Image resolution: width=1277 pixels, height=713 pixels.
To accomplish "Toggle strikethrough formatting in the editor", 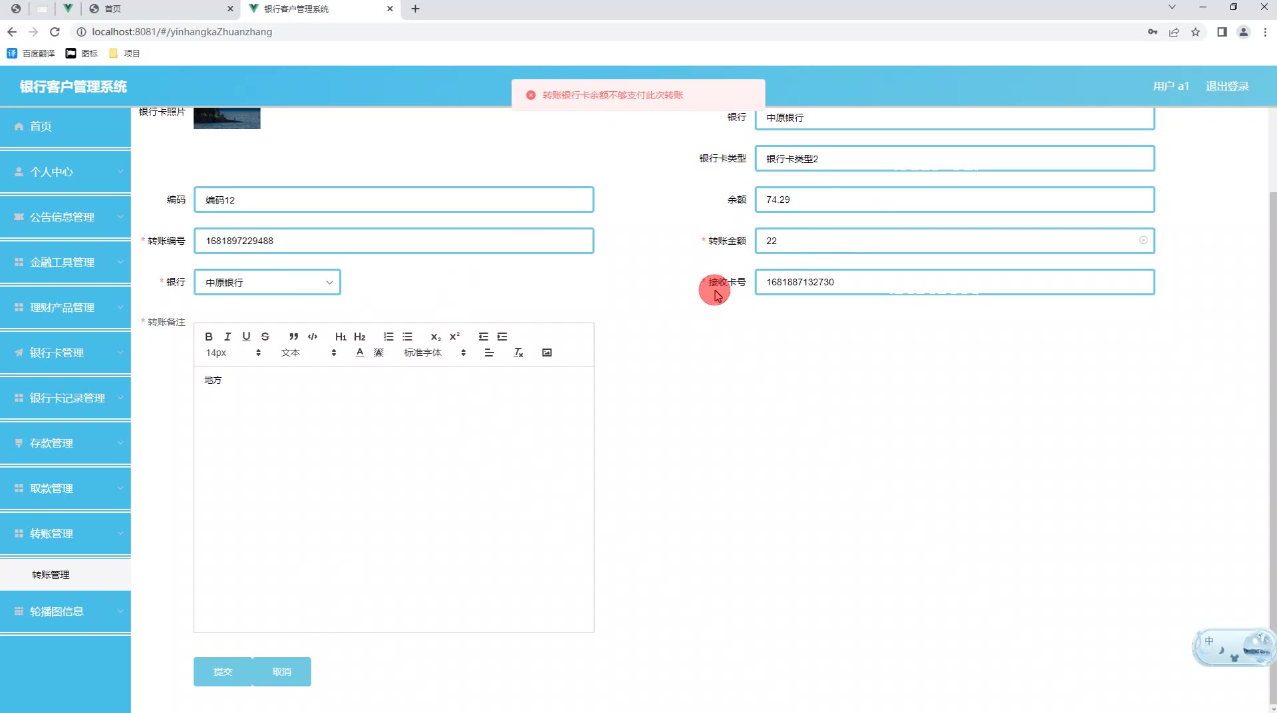I will [265, 337].
